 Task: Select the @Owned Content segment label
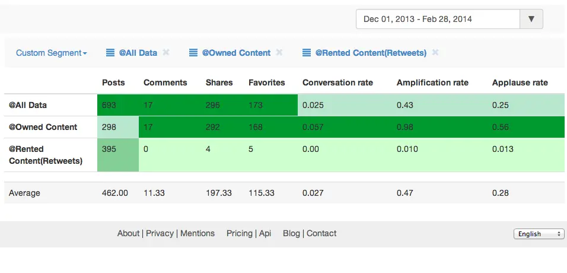point(236,53)
